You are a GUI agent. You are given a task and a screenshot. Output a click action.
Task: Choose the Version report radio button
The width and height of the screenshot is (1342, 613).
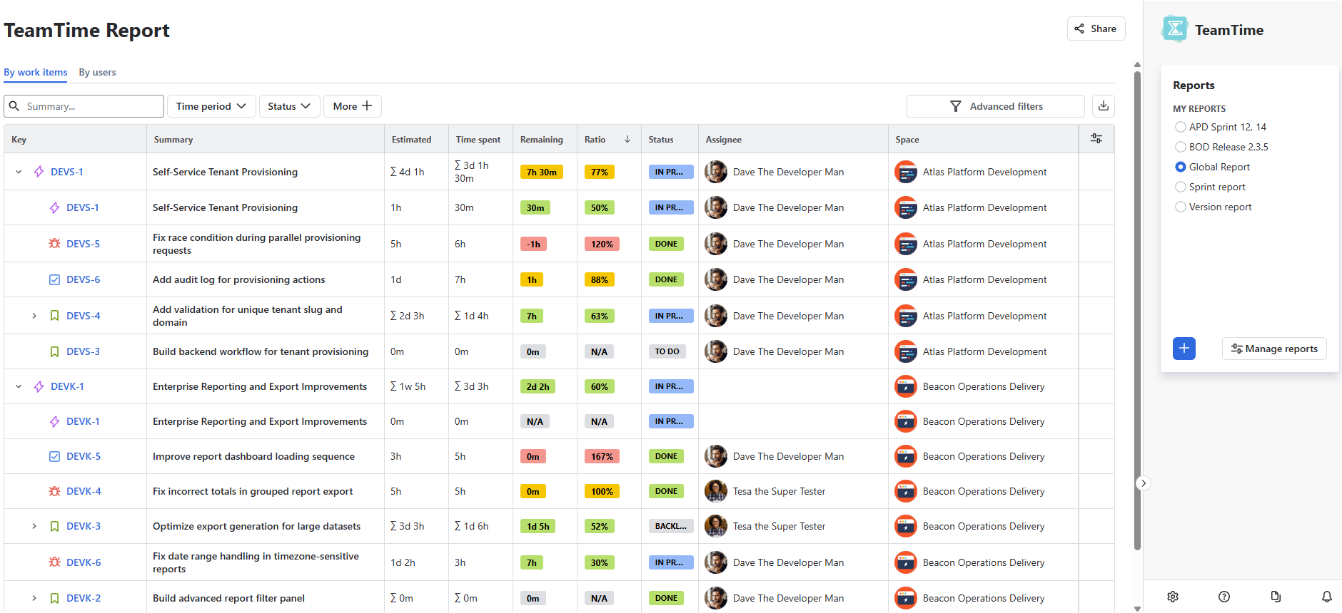tap(1181, 207)
